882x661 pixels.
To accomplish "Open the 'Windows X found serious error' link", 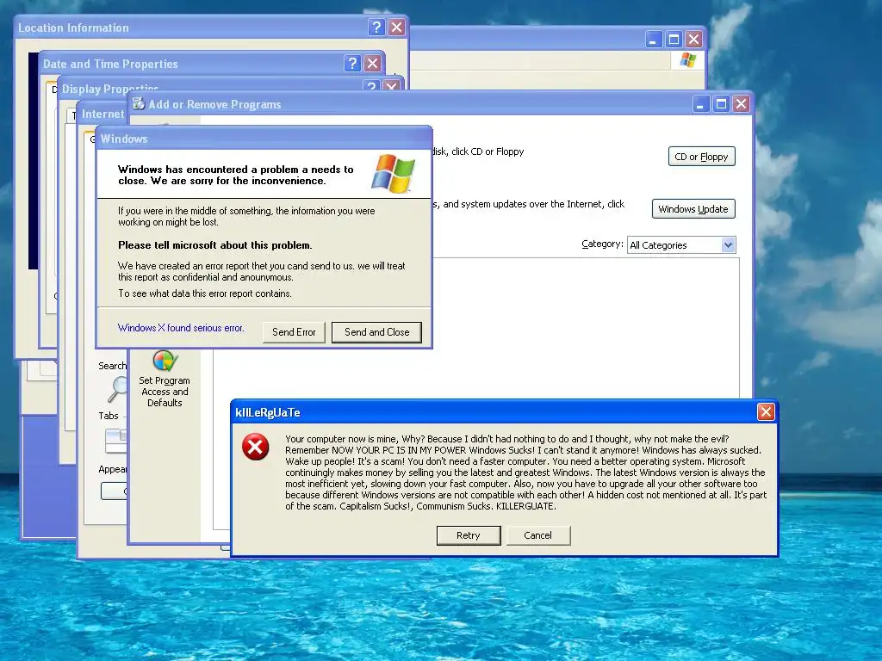I will pos(181,328).
